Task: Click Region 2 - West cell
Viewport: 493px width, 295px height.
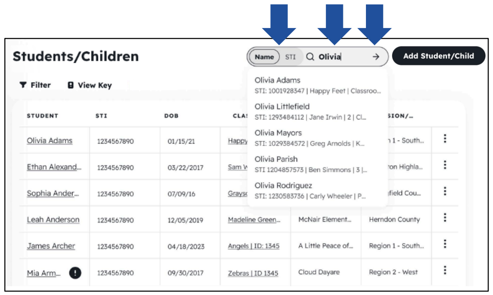Action: (x=393, y=272)
